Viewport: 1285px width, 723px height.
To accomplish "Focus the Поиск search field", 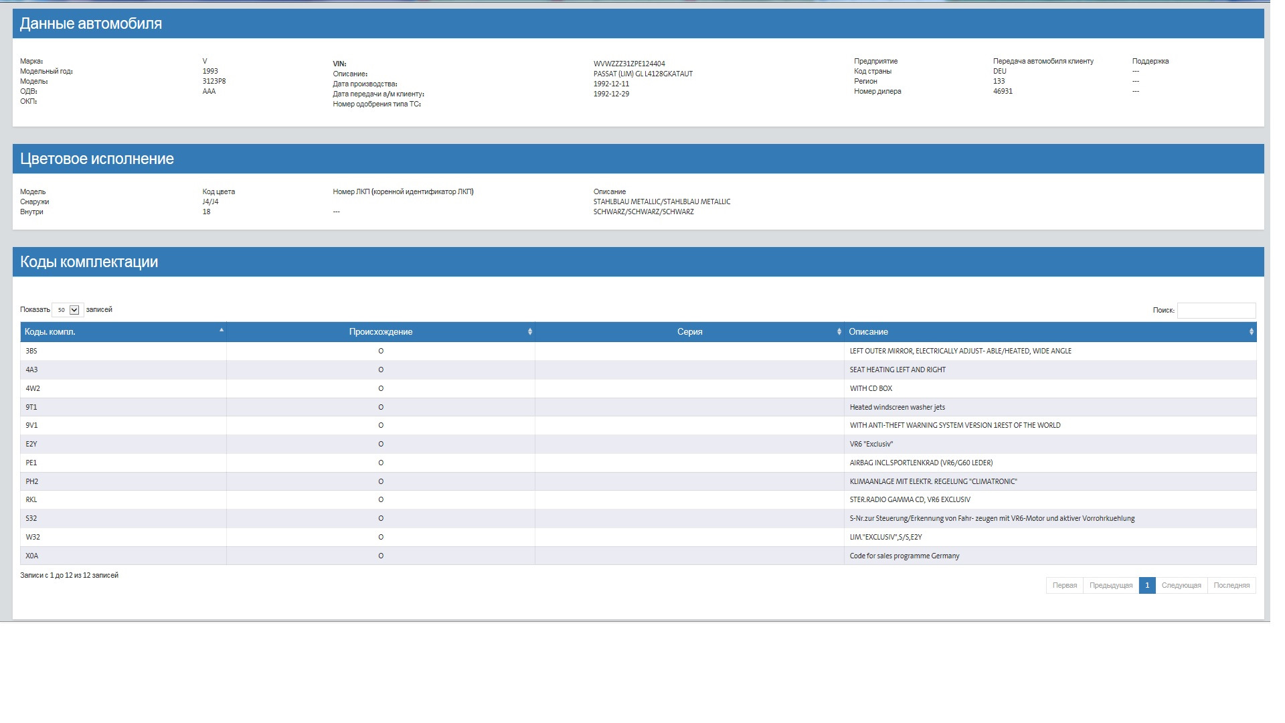I will 1216,310.
